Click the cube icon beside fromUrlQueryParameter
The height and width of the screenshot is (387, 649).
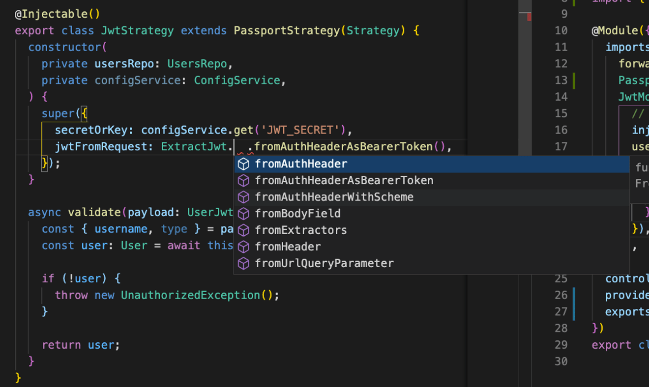point(244,263)
